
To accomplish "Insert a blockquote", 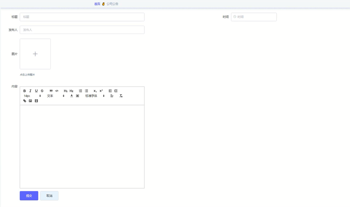I will coord(51,91).
